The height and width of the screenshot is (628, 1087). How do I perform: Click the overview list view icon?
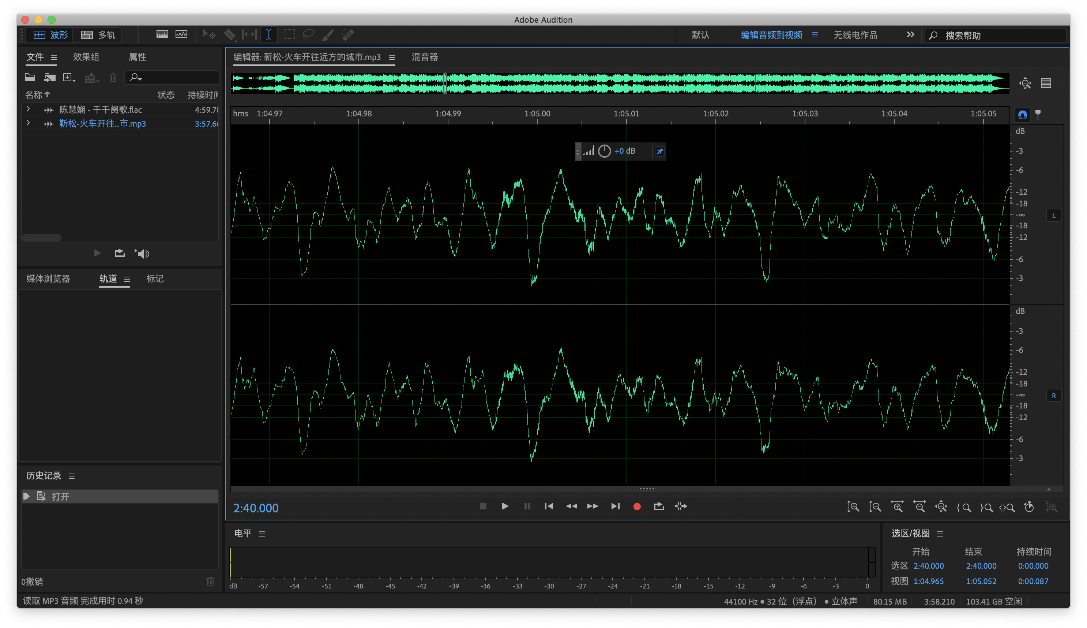point(1046,83)
